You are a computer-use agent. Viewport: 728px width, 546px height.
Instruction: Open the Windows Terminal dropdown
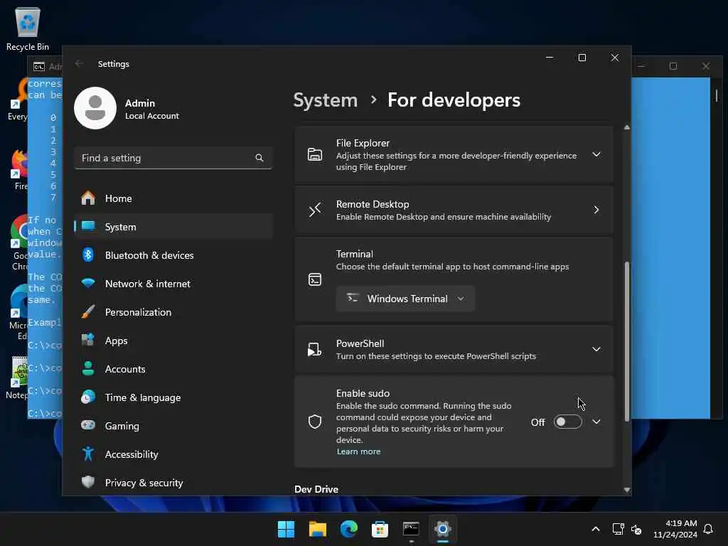(405, 299)
